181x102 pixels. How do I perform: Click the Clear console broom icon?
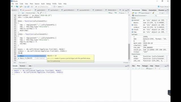(x=128, y=69)
